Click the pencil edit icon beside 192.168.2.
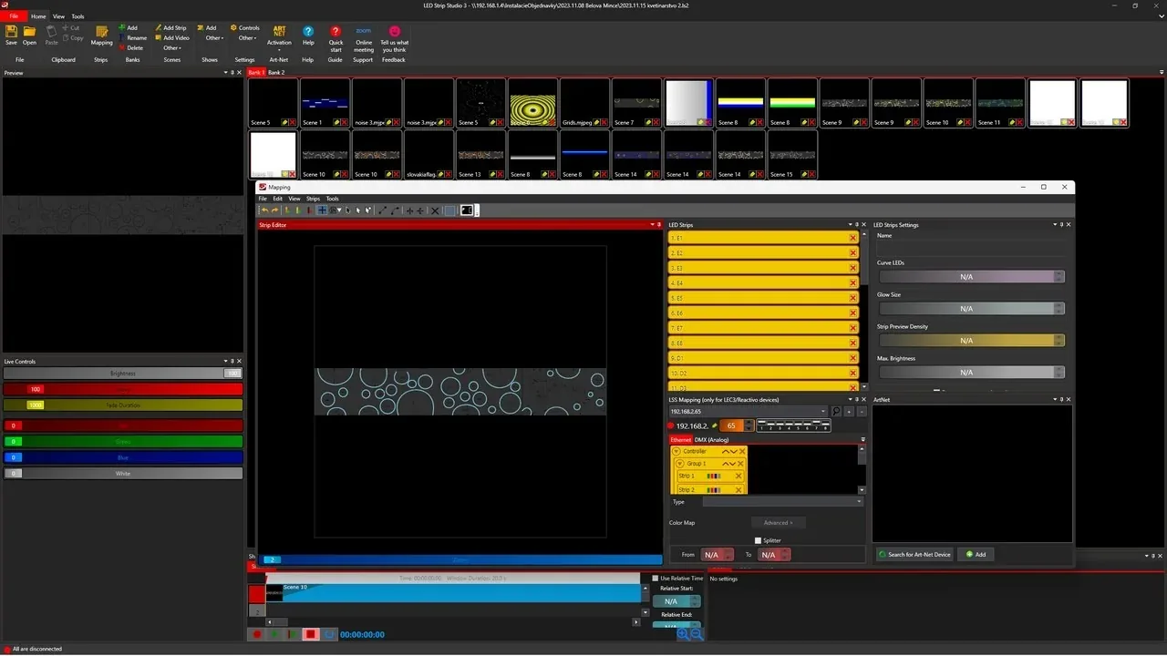This screenshot has height=656, width=1167. (715, 425)
